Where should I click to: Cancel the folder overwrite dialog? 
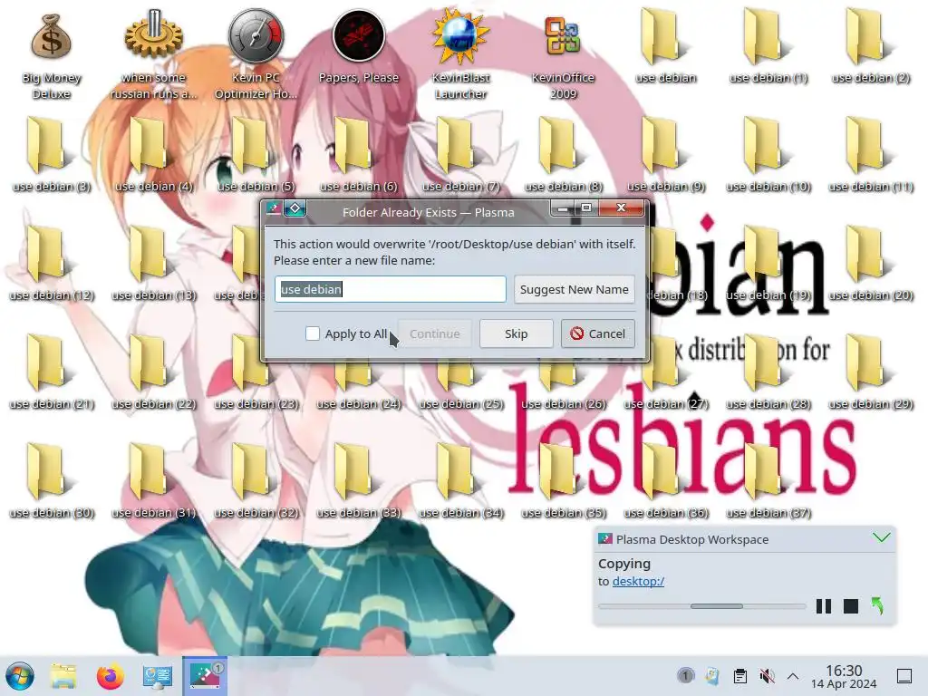point(598,333)
